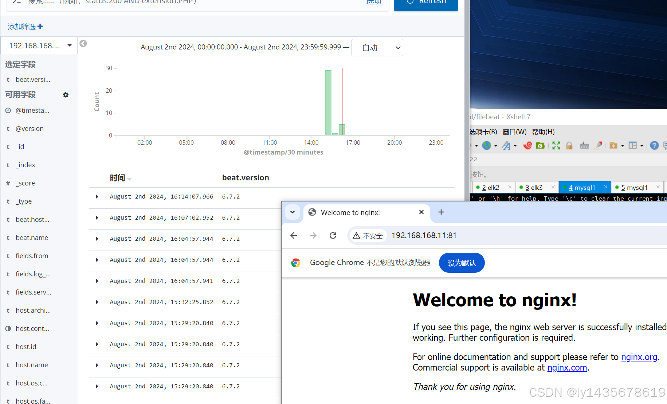Viewport: 667px width, 404px height.
Task: Open available fields gear settings
Action: click(66, 95)
